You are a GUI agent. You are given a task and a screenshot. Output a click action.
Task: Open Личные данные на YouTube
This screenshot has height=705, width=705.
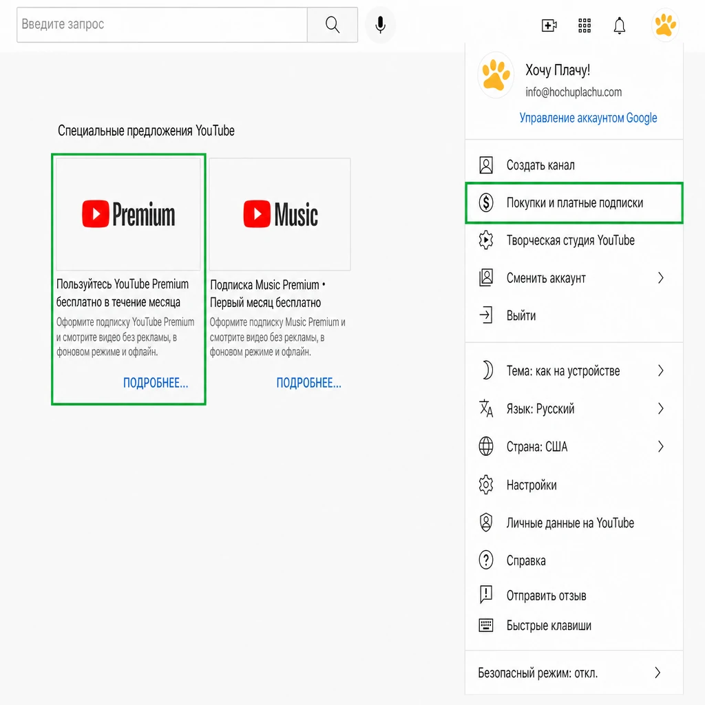pyautogui.click(x=574, y=523)
